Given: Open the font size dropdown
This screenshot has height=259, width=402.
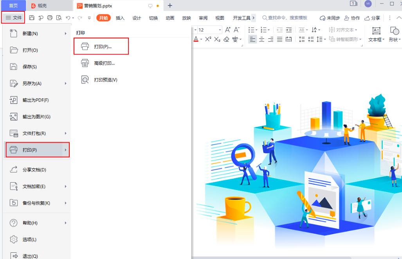Looking at the screenshot, I should click(220, 29).
